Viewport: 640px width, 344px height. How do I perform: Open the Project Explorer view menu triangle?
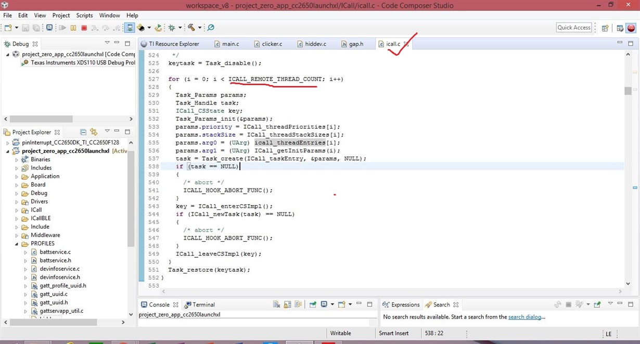coord(107,131)
